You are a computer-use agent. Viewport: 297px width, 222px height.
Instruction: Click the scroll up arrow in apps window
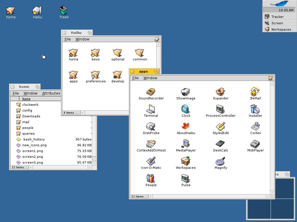pyautogui.click(x=272, y=83)
